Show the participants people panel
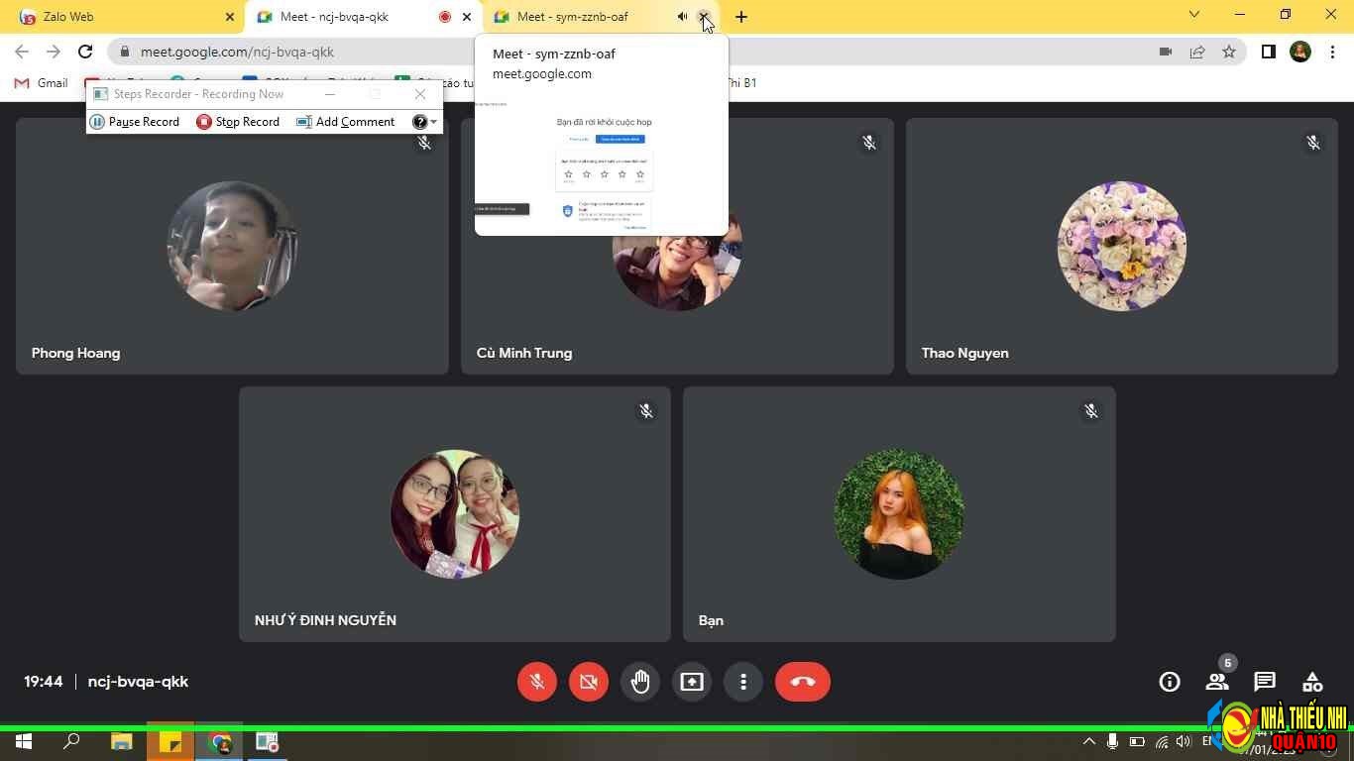 1217,682
